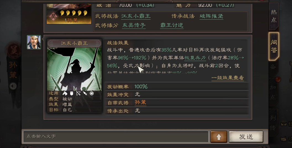Click the Sun Ce speaker sound icon
This screenshot has height=148, width=292.
(13, 86)
